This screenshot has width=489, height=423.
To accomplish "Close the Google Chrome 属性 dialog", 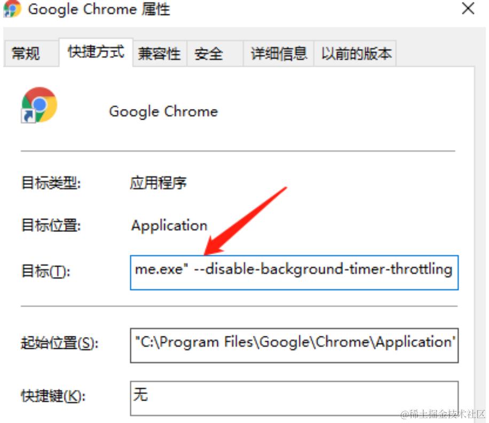I will pyautogui.click(x=468, y=9).
